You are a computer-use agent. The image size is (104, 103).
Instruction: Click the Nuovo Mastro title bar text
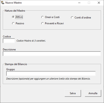[13, 3]
